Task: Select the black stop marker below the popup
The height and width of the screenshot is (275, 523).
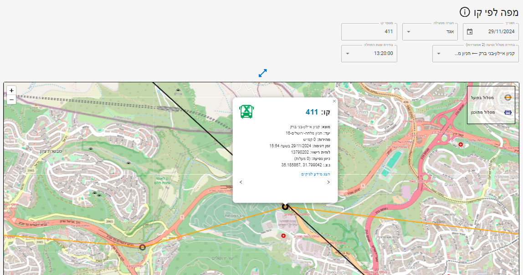Action: coord(285,207)
